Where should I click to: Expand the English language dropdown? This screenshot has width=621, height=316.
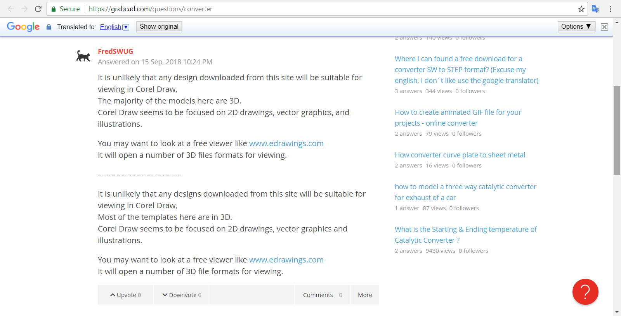[x=126, y=27]
